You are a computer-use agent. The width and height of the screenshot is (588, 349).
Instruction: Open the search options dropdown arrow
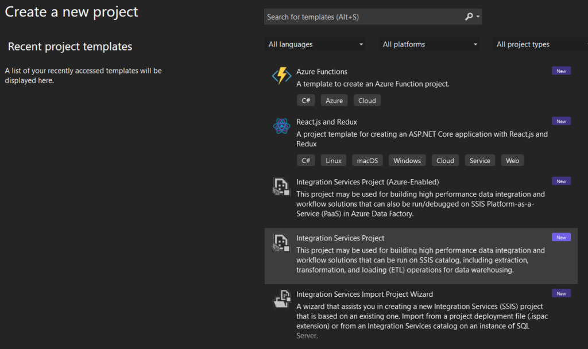pyautogui.click(x=478, y=17)
